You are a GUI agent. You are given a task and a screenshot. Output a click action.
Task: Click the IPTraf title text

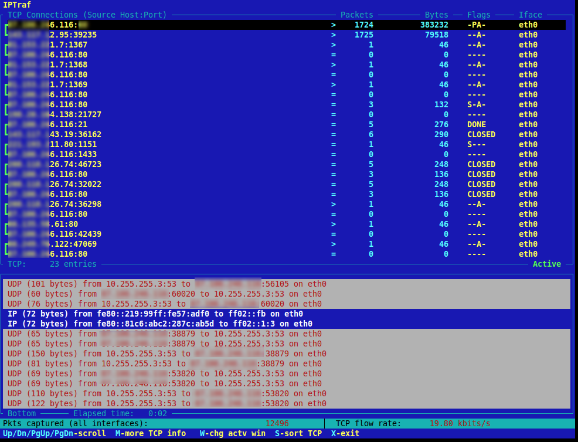(17, 5)
